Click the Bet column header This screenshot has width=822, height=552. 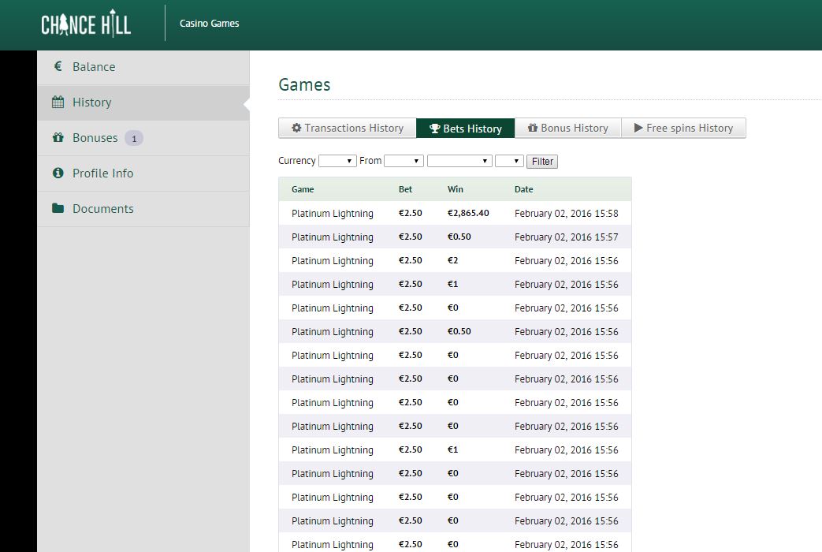tap(405, 189)
